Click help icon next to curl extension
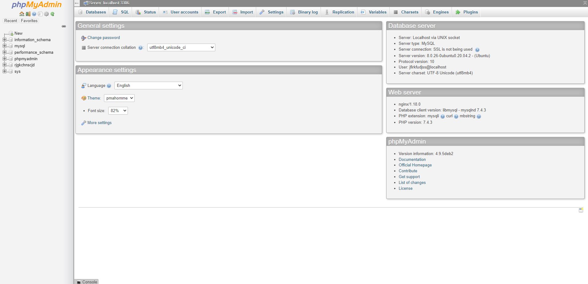588x284 pixels. [456, 116]
